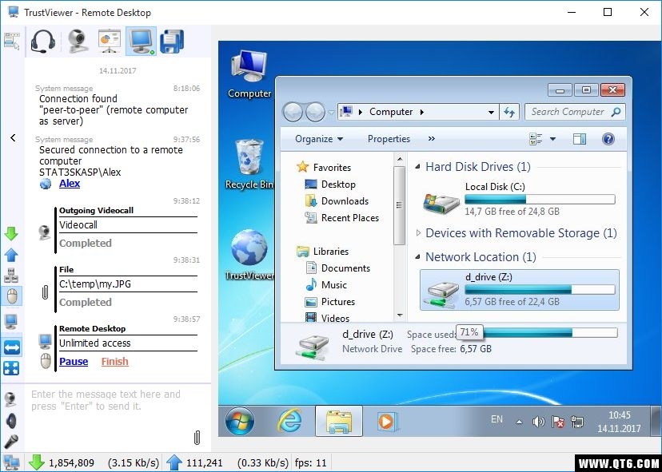Image resolution: width=662 pixels, height=472 pixels.
Task: Open Music library
Action: pyautogui.click(x=326, y=285)
